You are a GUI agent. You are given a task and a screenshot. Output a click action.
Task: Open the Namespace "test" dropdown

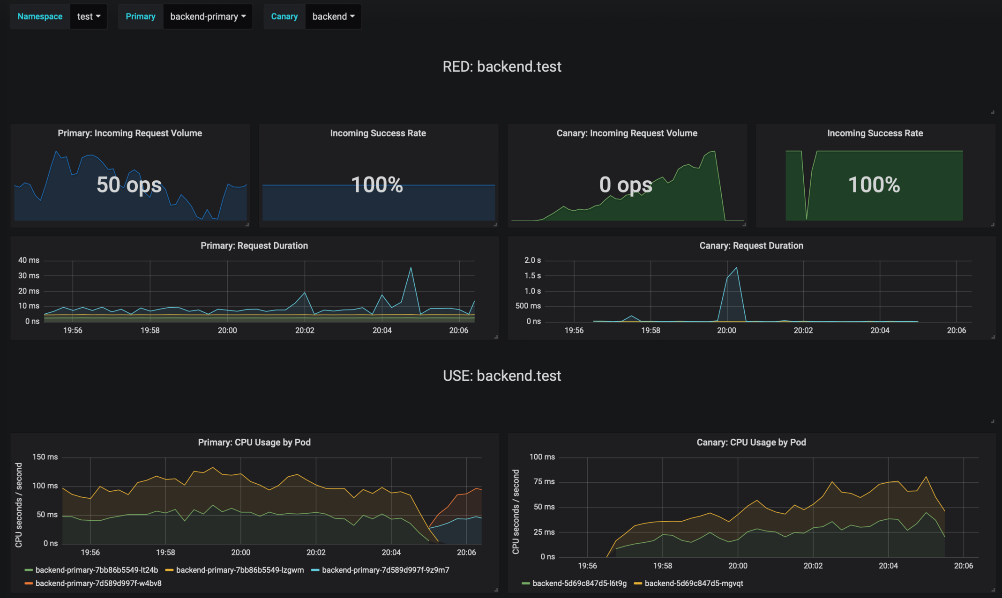click(x=88, y=16)
